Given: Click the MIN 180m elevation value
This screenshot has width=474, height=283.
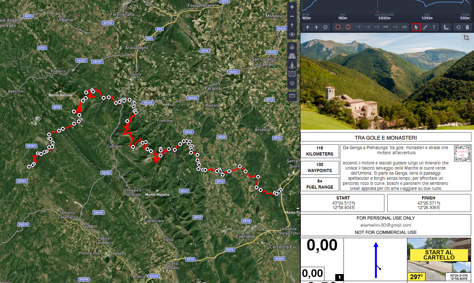Looking at the screenshot, I should point(343,18).
